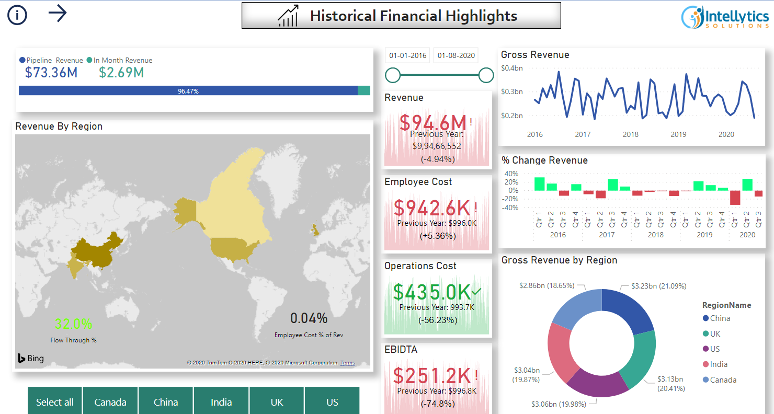Click the Intellytics Solutions logo
The width and height of the screenshot is (774, 414).
coord(725,17)
